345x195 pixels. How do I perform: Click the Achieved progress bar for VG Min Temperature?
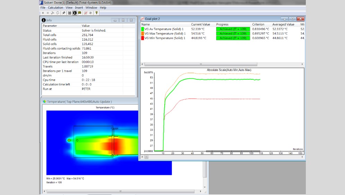[x=233, y=38]
